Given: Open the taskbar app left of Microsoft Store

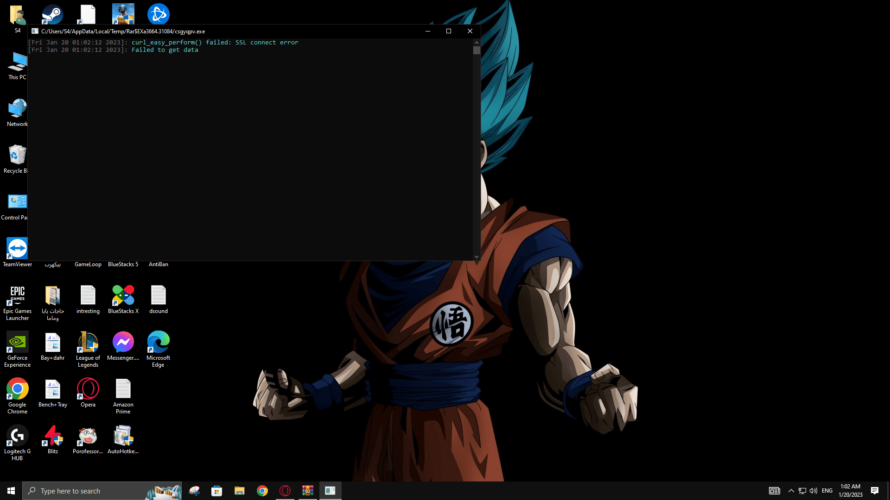Looking at the screenshot, I should click(194, 491).
